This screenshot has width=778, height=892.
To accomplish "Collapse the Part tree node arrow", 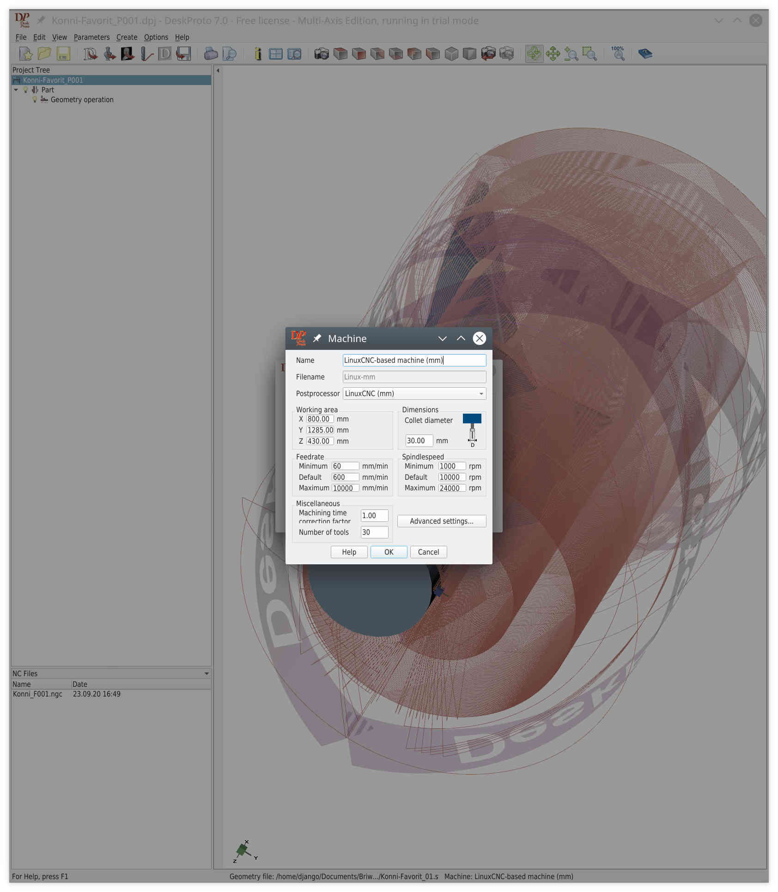I will 16,90.
